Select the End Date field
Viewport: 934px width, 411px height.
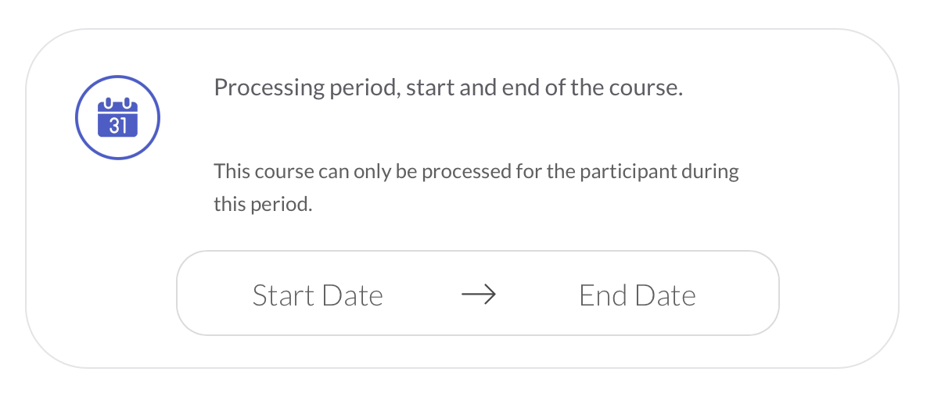(x=637, y=295)
